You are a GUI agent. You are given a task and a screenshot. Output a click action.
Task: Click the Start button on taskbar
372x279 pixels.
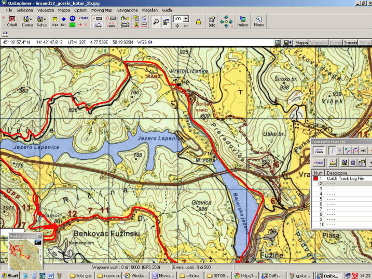point(10,275)
